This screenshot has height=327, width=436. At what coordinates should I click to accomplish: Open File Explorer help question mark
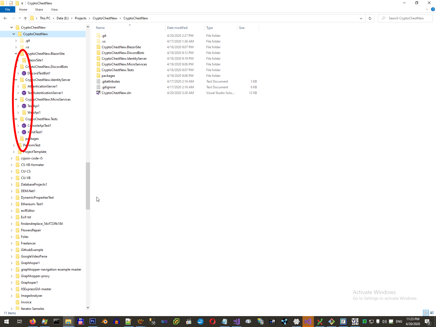coord(433,9)
